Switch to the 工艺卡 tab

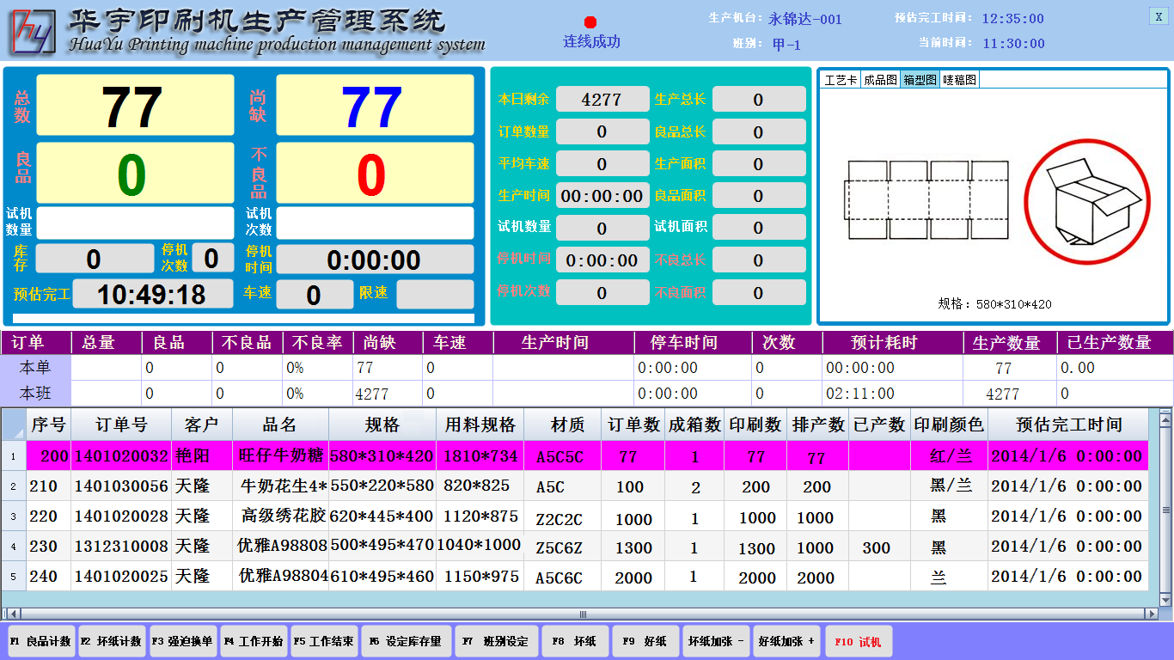pyautogui.click(x=841, y=80)
